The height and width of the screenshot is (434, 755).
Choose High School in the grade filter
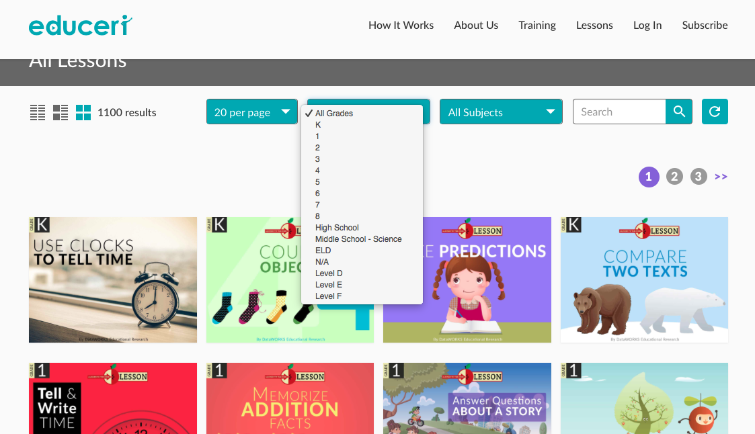pos(336,227)
